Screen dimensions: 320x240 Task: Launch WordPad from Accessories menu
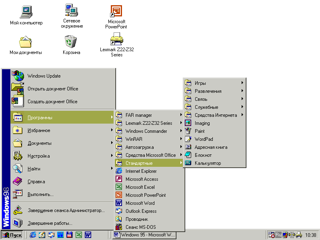pyautogui.click(x=214, y=139)
